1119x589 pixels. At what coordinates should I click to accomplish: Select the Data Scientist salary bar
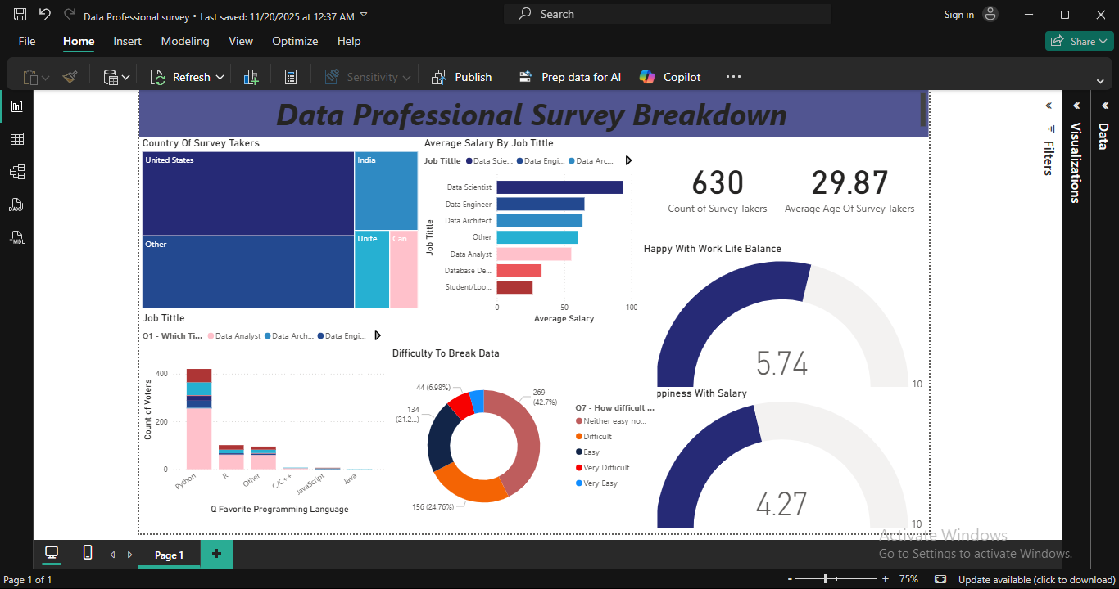pyautogui.click(x=559, y=187)
